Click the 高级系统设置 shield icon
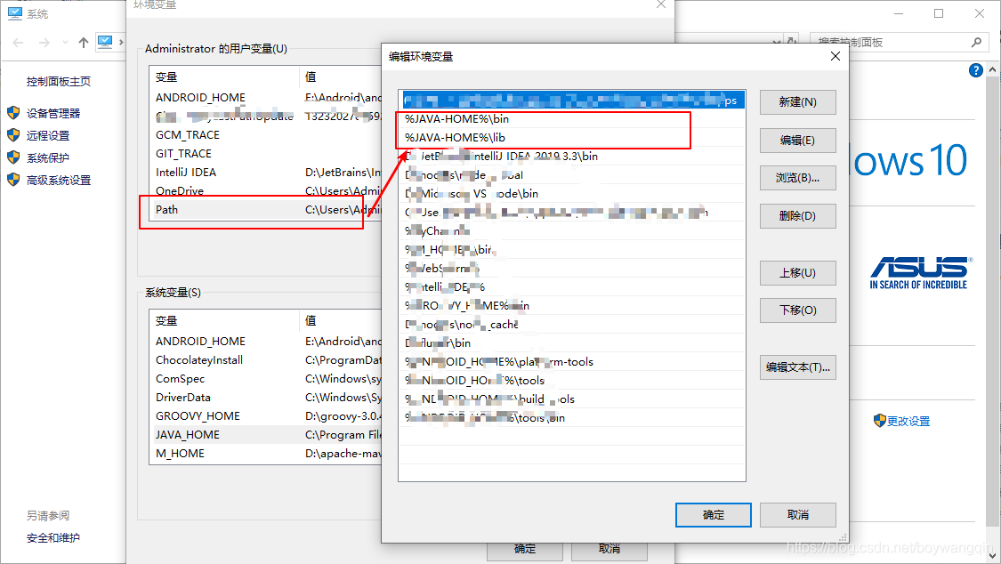The width and height of the screenshot is (1001, 564). point(13,180)
